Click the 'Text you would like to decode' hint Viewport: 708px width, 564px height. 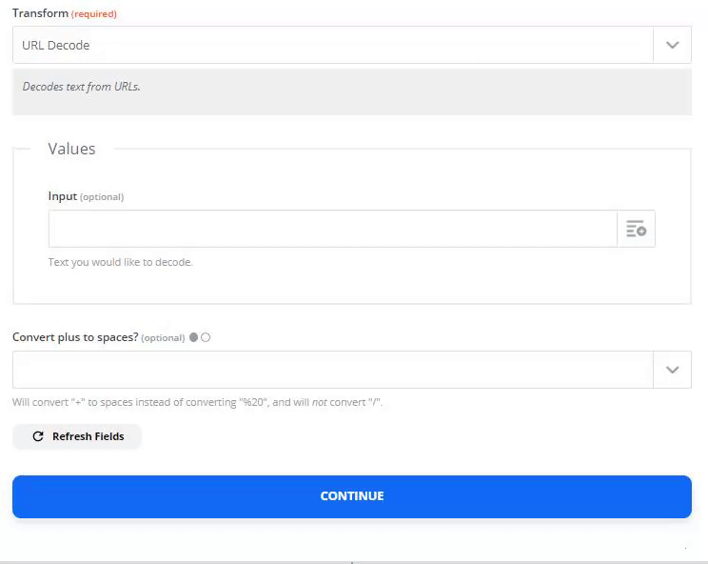pos(121,262)
